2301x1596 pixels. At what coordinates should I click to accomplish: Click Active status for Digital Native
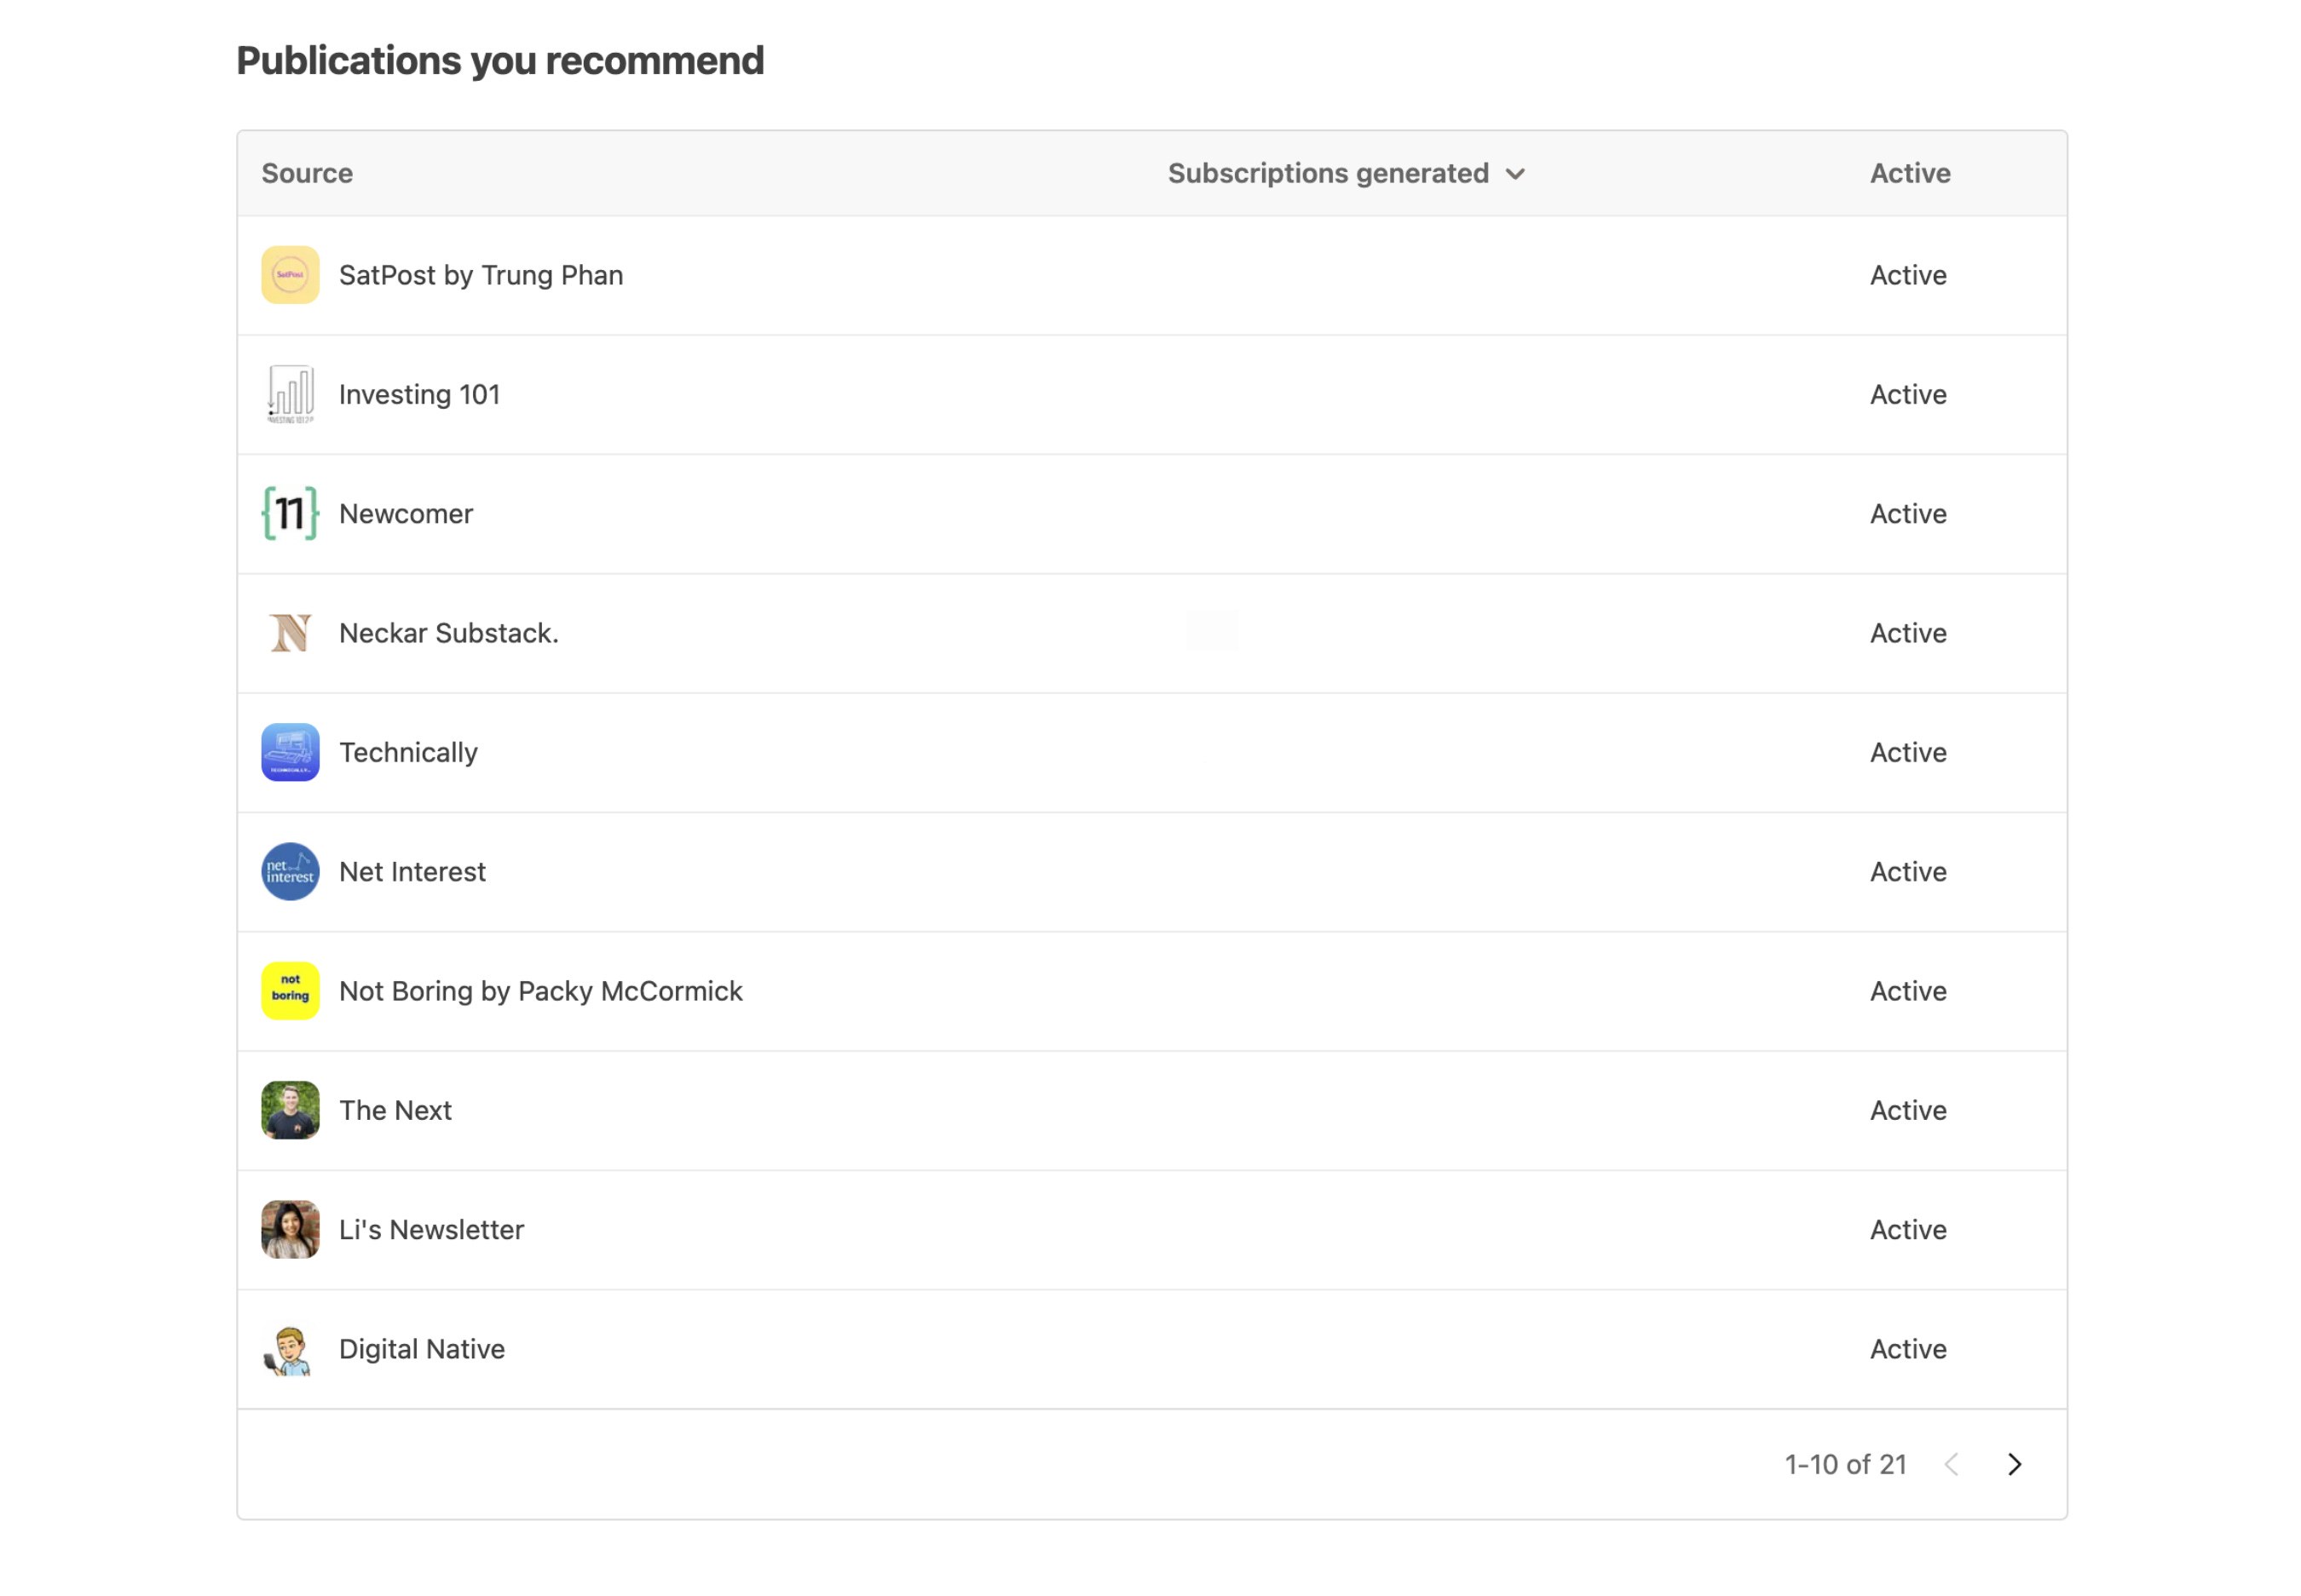tap(1908, 1349)
